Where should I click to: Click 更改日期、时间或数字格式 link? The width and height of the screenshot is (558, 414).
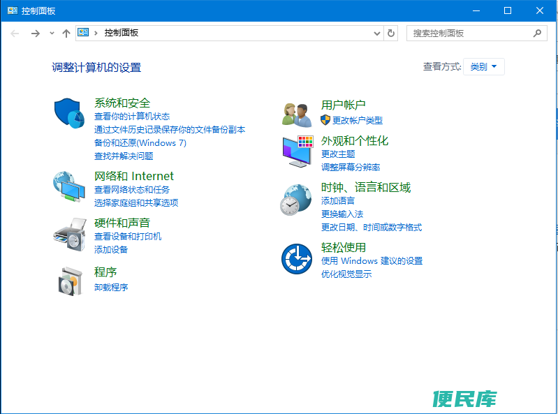click(371, 227)
